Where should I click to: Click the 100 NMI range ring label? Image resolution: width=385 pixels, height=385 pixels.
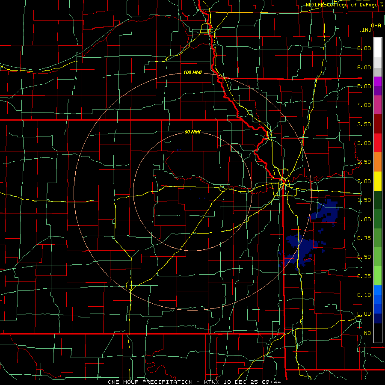pyautogui.click(x=192, y=72)
